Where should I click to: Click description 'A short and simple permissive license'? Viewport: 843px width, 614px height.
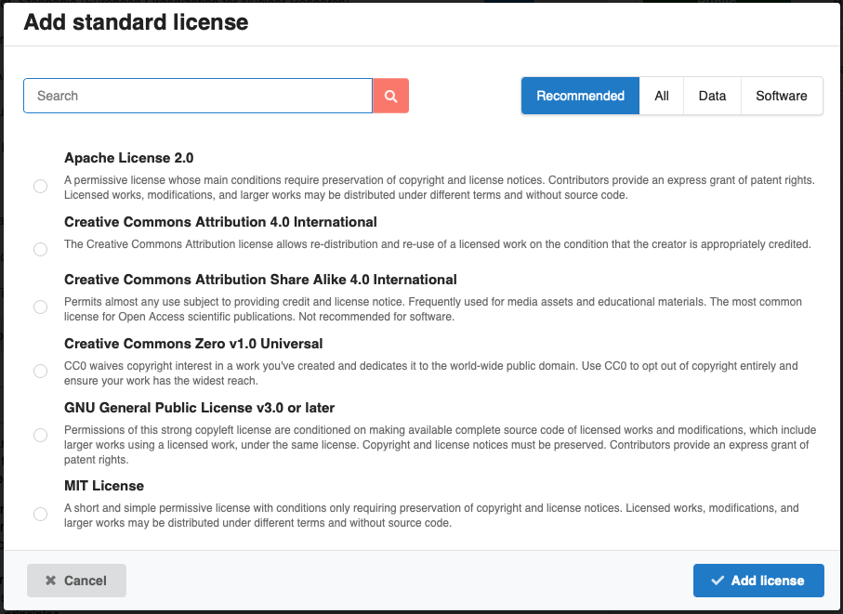[431, 516]
